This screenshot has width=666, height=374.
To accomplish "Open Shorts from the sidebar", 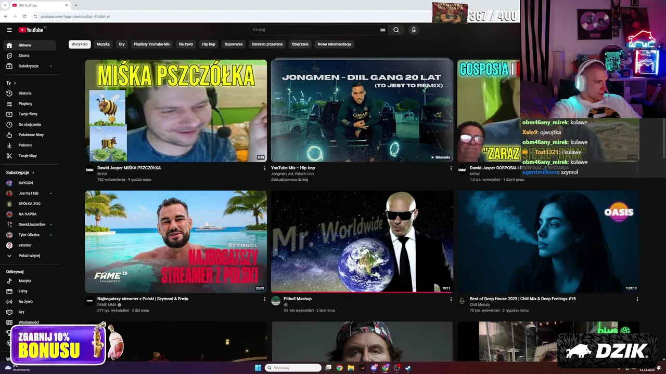I will pyautogui.click(x=29, y=56).
